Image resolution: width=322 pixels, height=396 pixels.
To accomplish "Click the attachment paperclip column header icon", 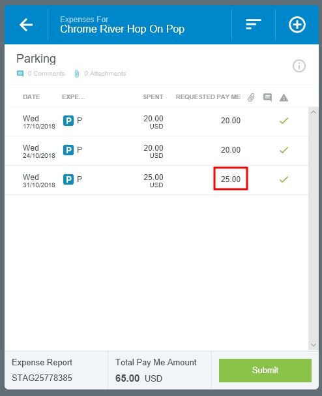I will click(x=251, y=97).
